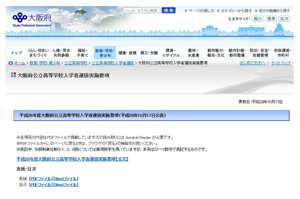Click the 表紙・目次 heading

tap(26, 169)
